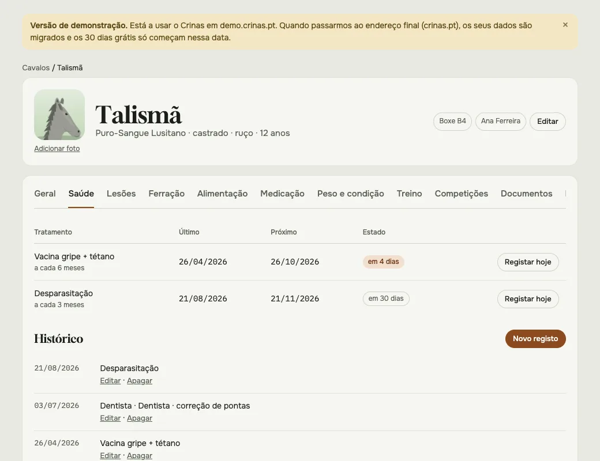Click the Histórico section heading
Screen dimensions: 600x461
coord(58,339)
